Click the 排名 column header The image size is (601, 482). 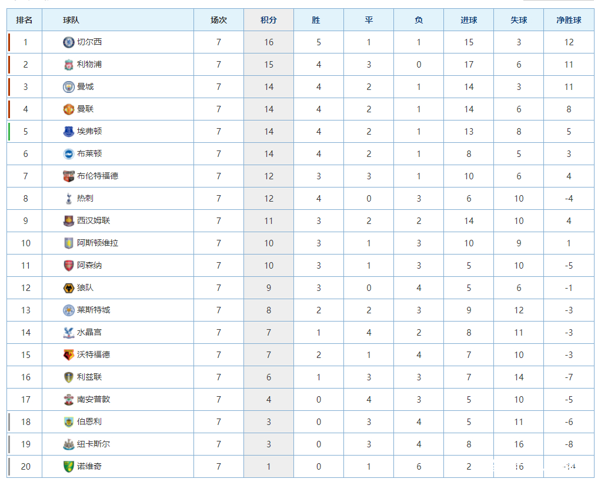click(x=24, y=20)
